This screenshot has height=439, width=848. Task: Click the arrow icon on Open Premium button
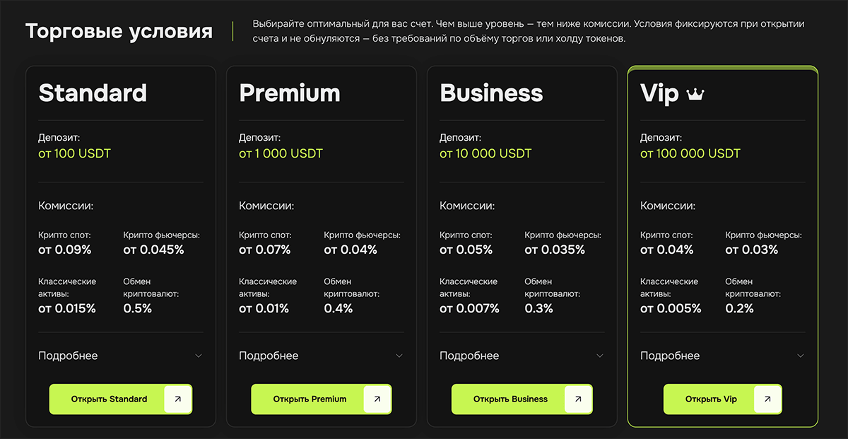(377, 399)
